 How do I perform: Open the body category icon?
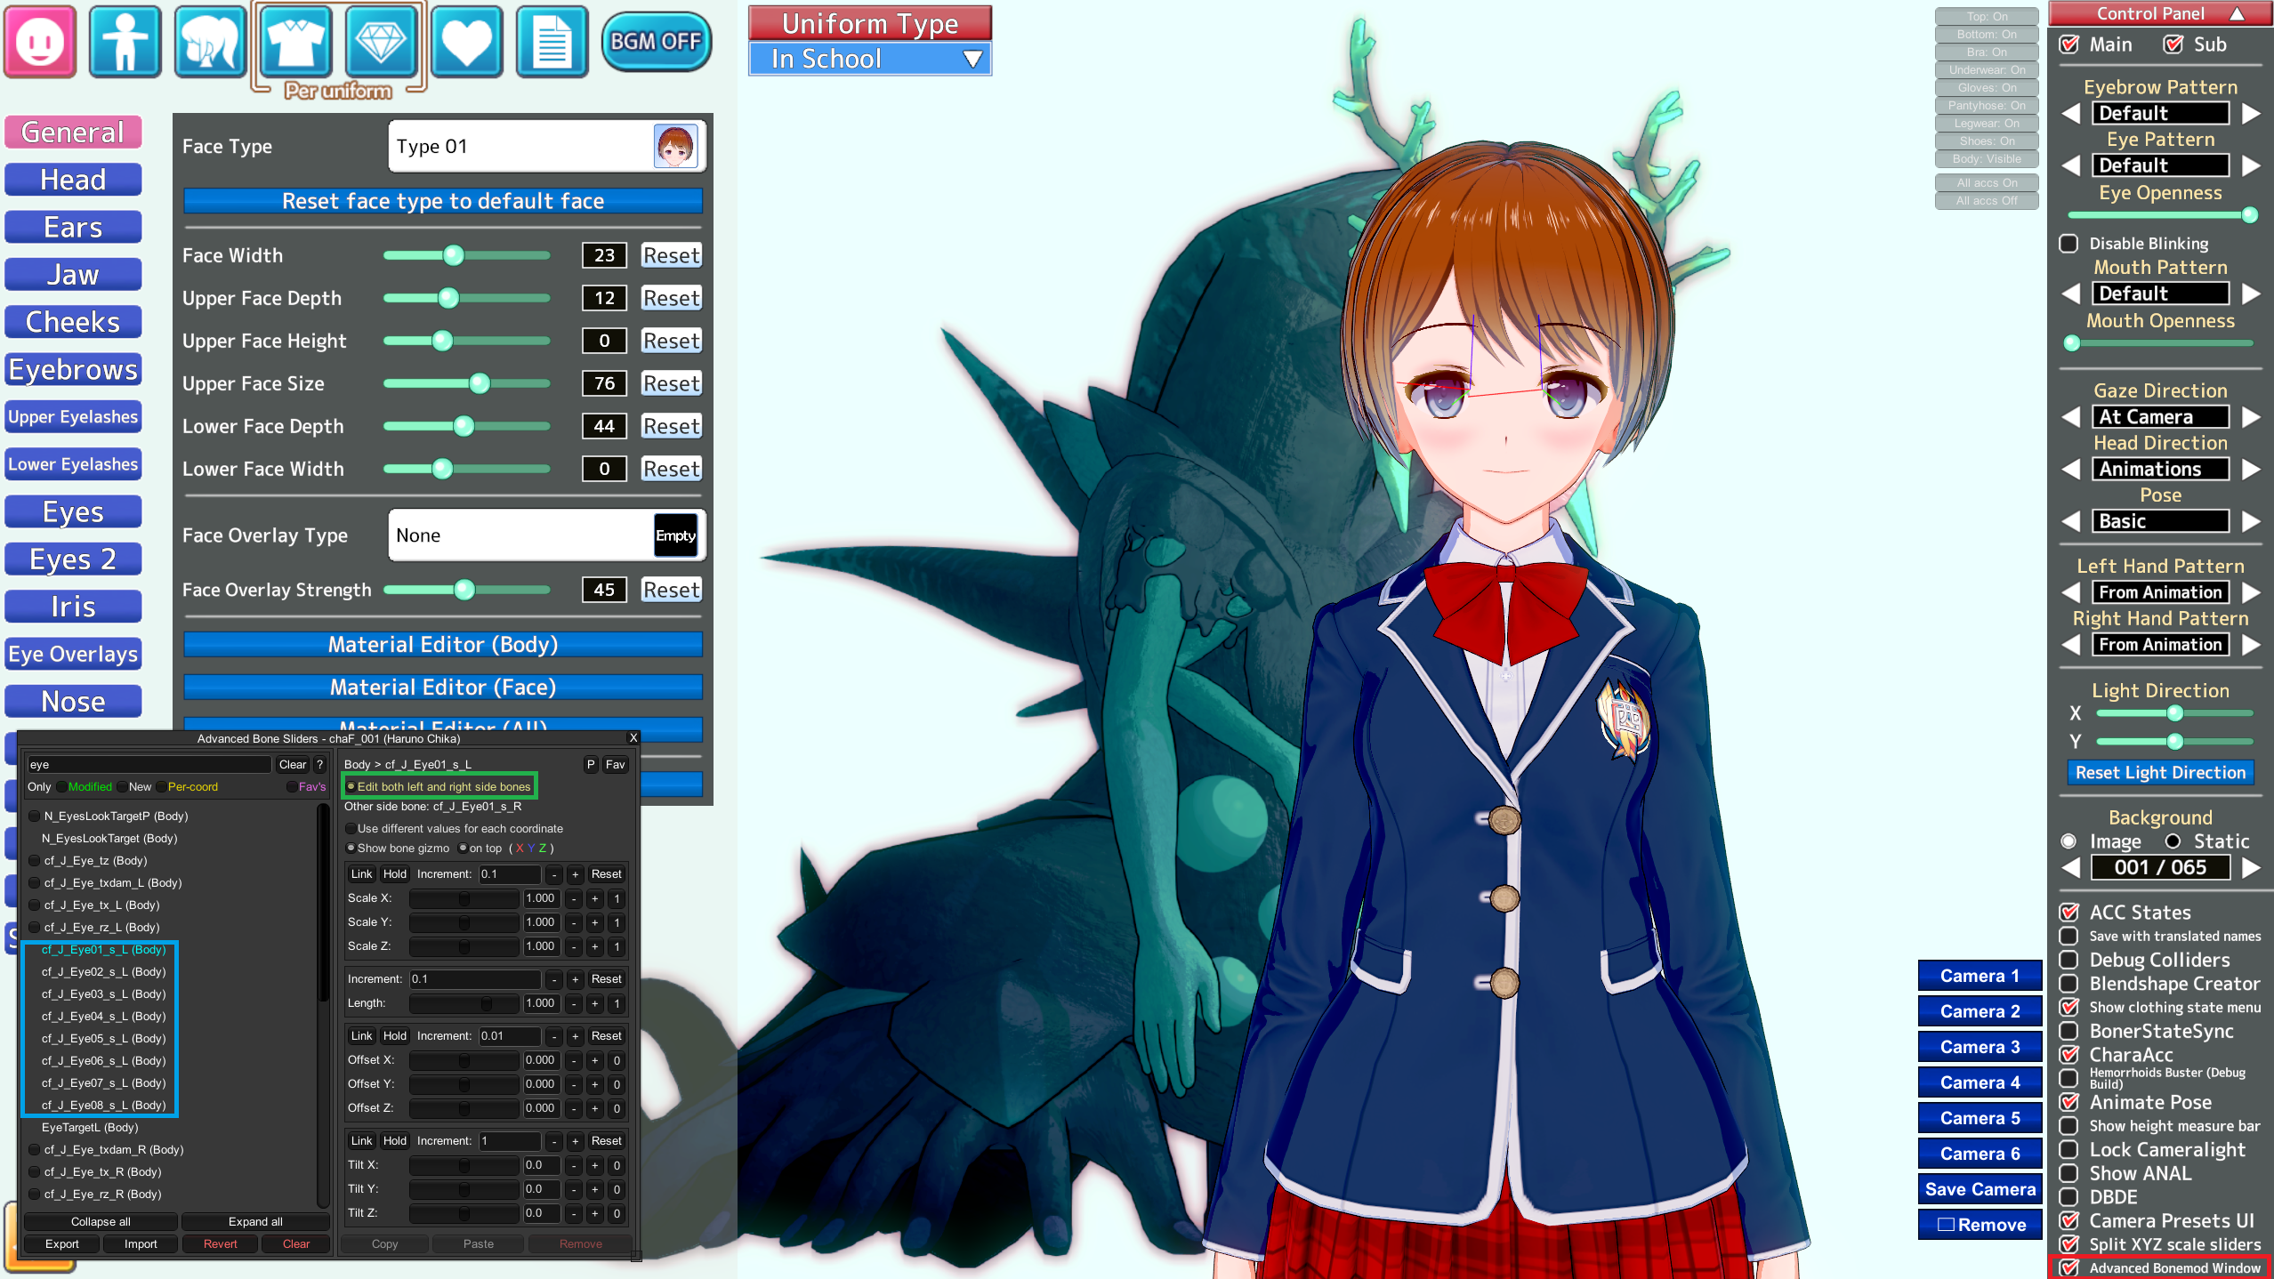click(x=125, y=42)
